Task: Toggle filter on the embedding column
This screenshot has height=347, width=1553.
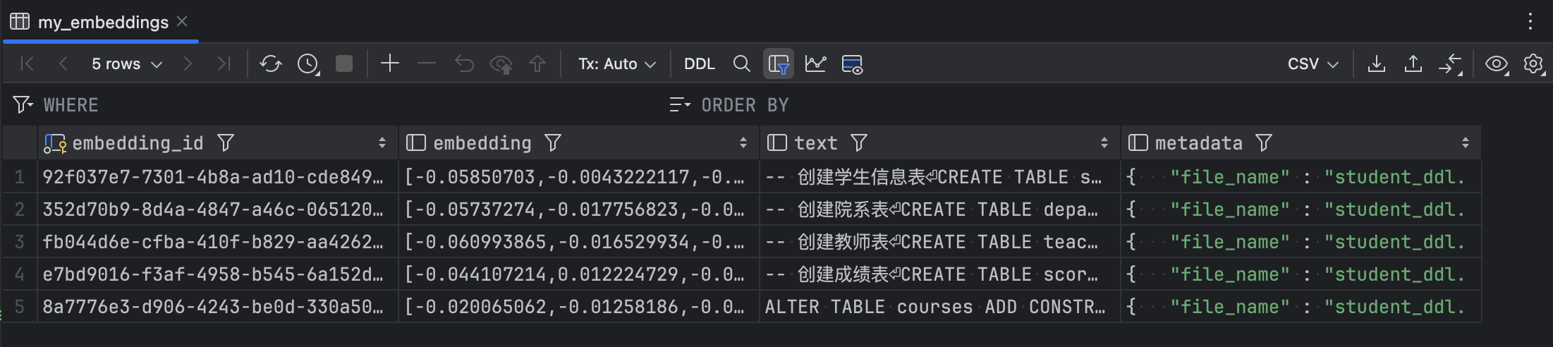Action: point(553,143)
